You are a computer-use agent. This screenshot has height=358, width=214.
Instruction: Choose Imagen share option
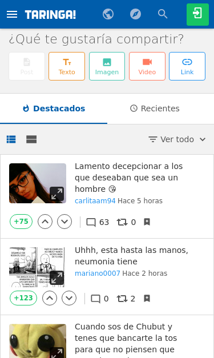tap(107, 66)
